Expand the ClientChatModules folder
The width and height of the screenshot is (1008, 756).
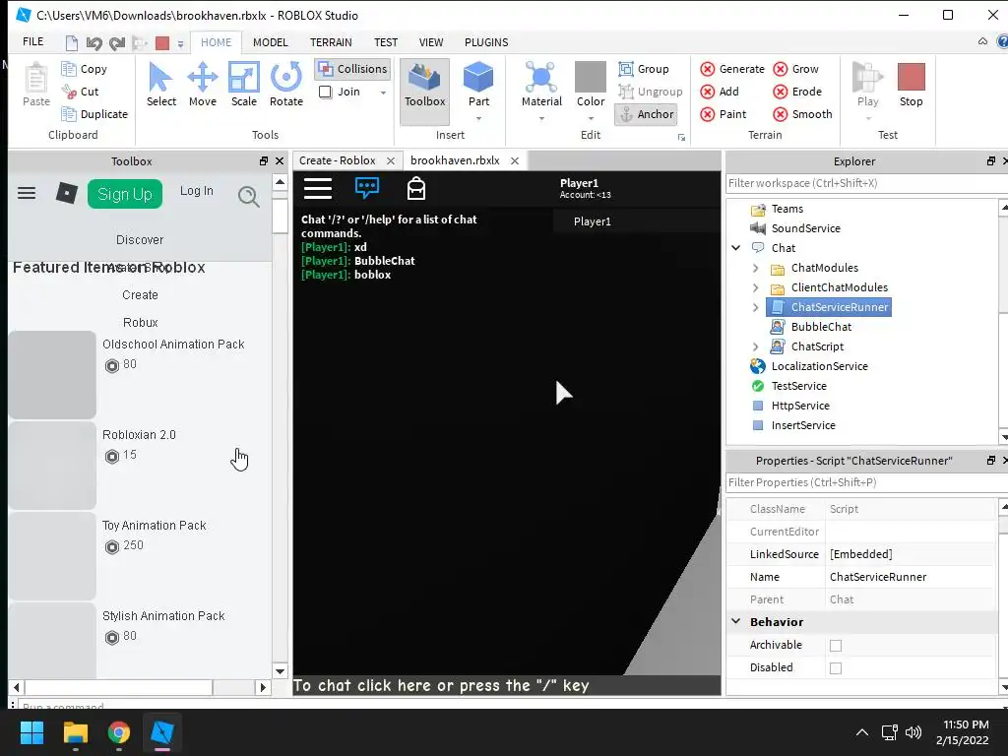click(x=756, y=288)
